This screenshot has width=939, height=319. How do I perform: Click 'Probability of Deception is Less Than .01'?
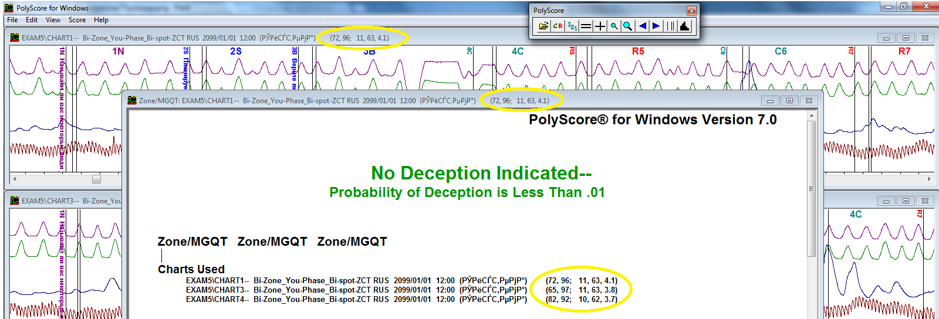(467, 192)
